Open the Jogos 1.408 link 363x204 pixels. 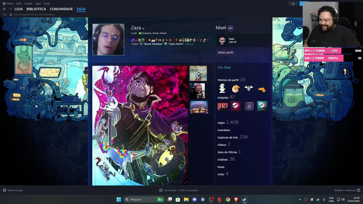[x=228, y=122]
